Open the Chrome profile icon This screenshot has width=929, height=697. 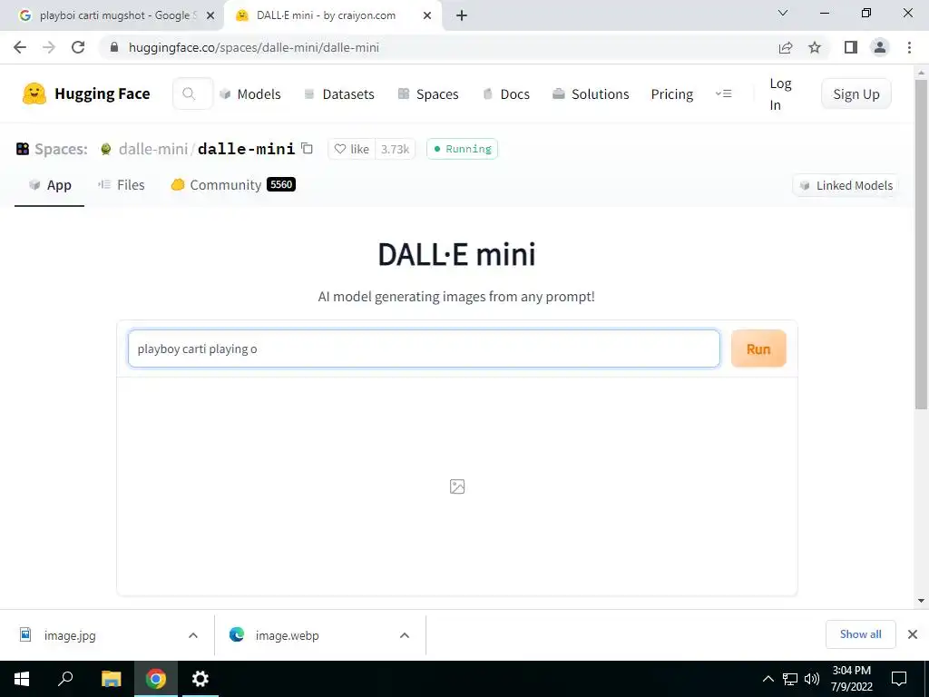pyautogui.click(x=880, y=47)
